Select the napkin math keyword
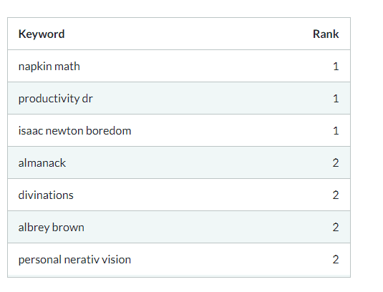Screen dimensions: 383x292 (49, 67)
